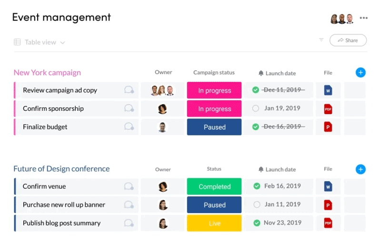Open comments for Review campaign ad copy

129,90
